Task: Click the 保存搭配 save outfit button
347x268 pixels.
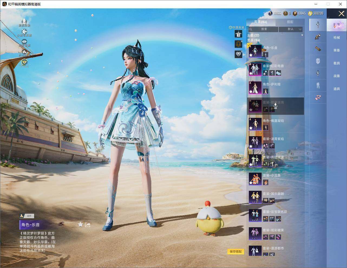Action: (235, 252)
